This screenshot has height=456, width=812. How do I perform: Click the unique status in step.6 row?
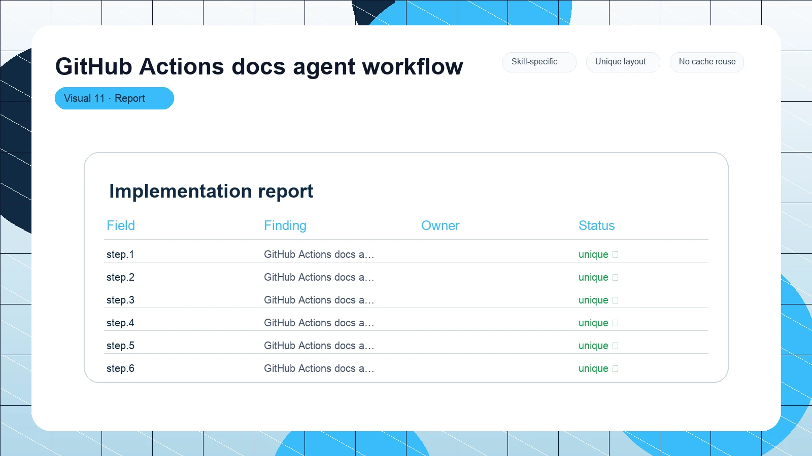click(x=593, y=368)
